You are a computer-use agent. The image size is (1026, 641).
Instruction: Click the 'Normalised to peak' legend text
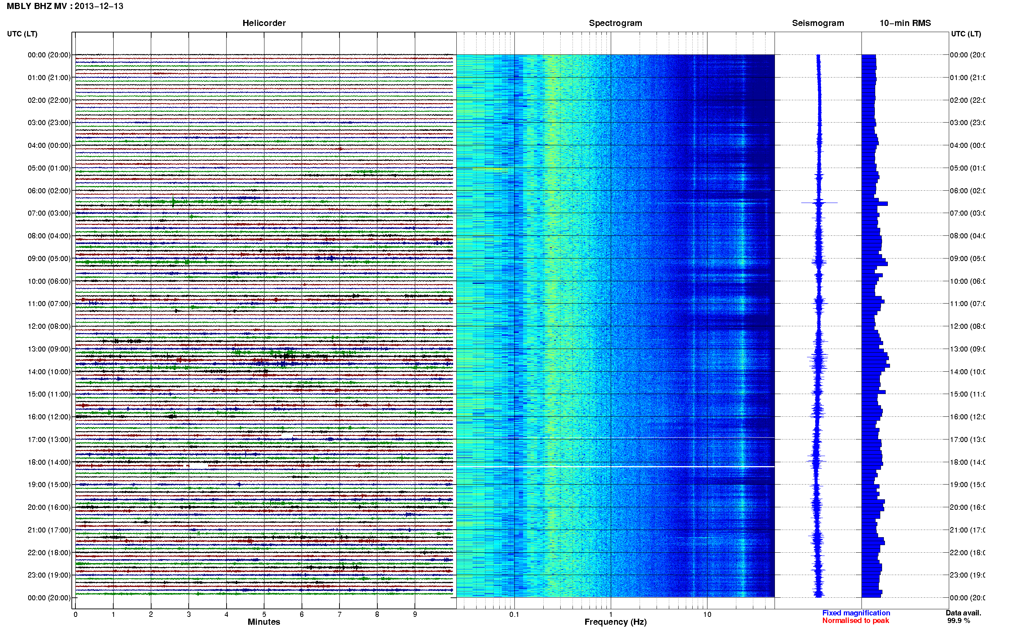click(855, 621)
